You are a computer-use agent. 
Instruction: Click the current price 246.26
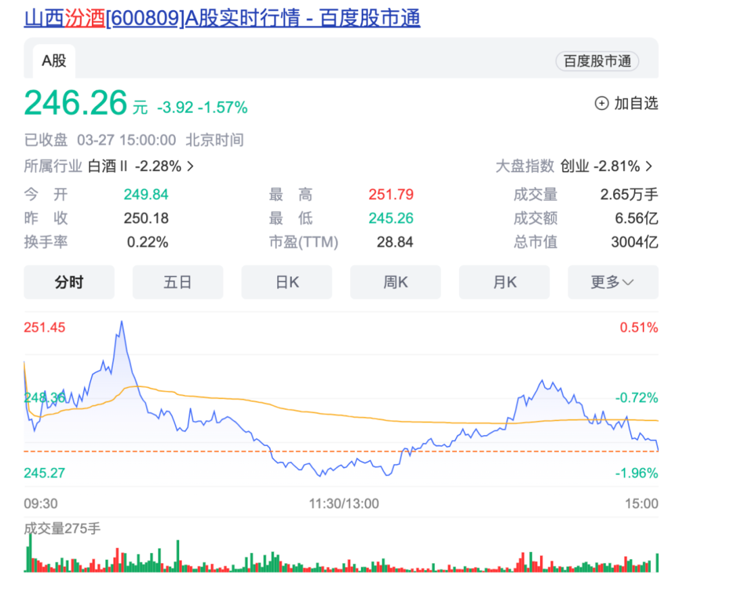(x=75, y=103)
